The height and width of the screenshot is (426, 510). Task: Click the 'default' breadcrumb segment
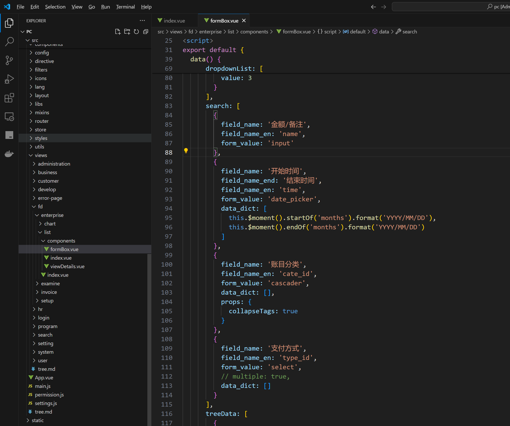point(354,32)
